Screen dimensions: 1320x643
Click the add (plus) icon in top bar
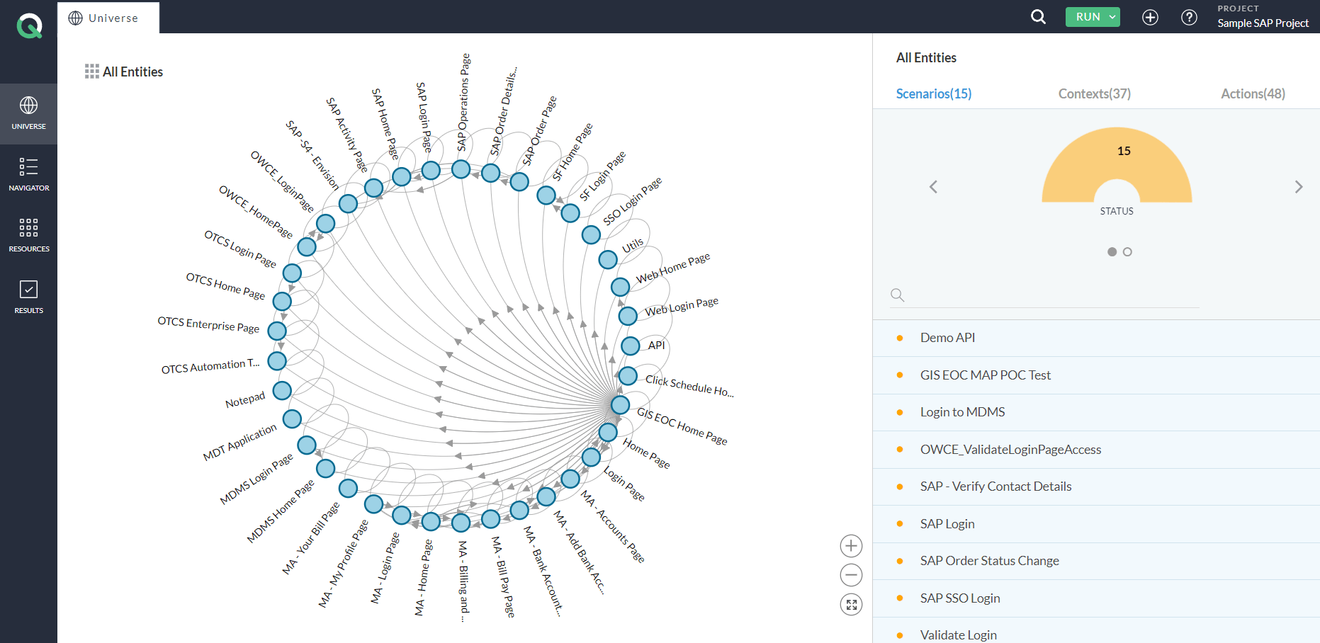click(x=1150, y=17)
